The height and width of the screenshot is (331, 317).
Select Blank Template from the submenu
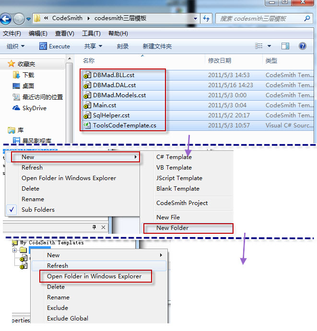(178, 189)
